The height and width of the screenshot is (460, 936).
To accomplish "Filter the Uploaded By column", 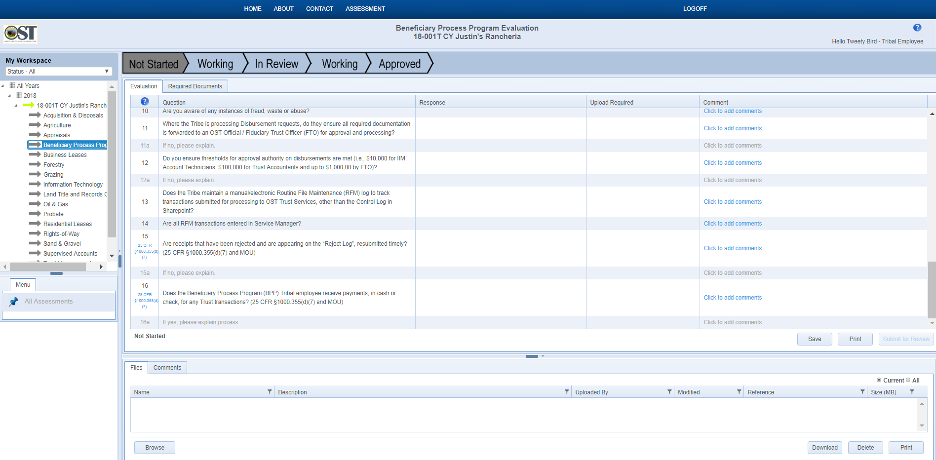I will (669, 392).
